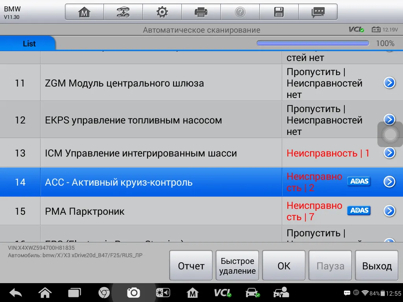Click the Выход exit button

pyautogui.click(x=377, y=265)
